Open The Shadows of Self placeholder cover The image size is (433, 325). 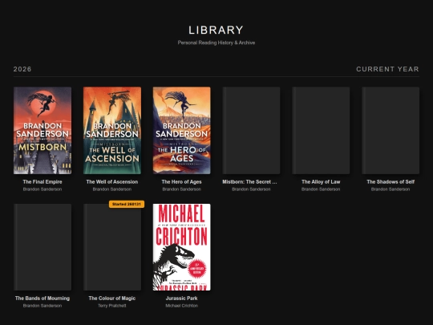pyautogui.click(x=391, y=131)
